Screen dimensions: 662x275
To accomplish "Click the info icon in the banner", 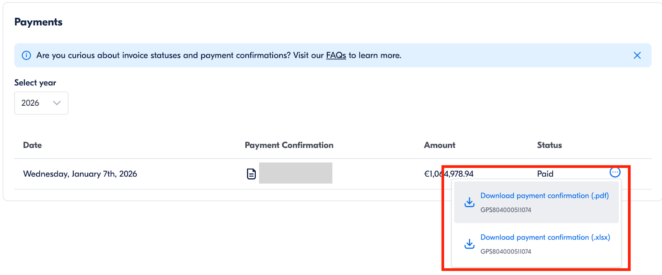I will [x=26, y=55].
